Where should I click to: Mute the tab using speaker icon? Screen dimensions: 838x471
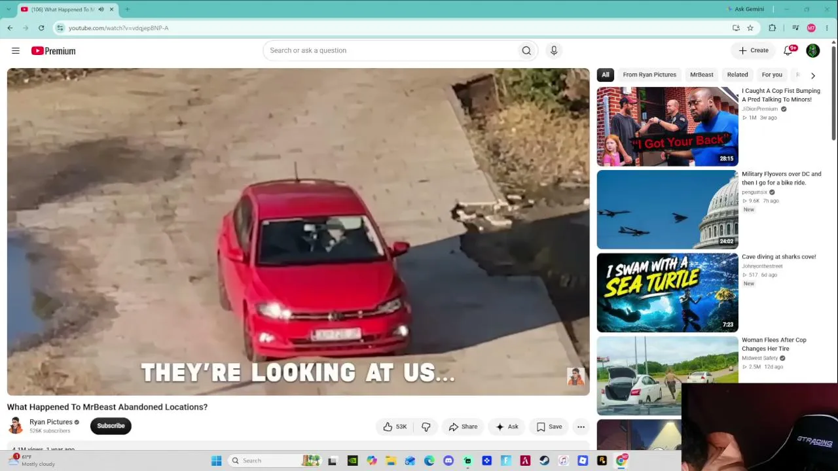pos(101,9)
